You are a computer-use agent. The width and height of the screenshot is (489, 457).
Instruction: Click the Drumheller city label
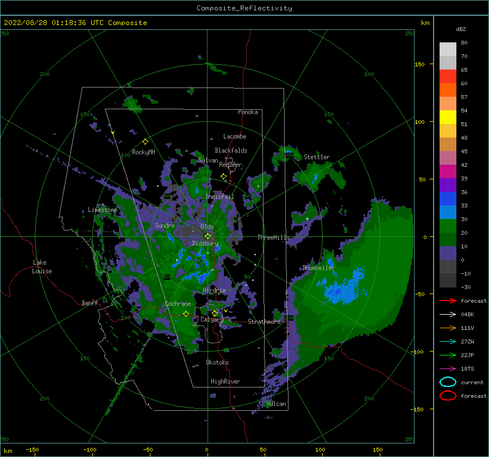tap(318, 268)
